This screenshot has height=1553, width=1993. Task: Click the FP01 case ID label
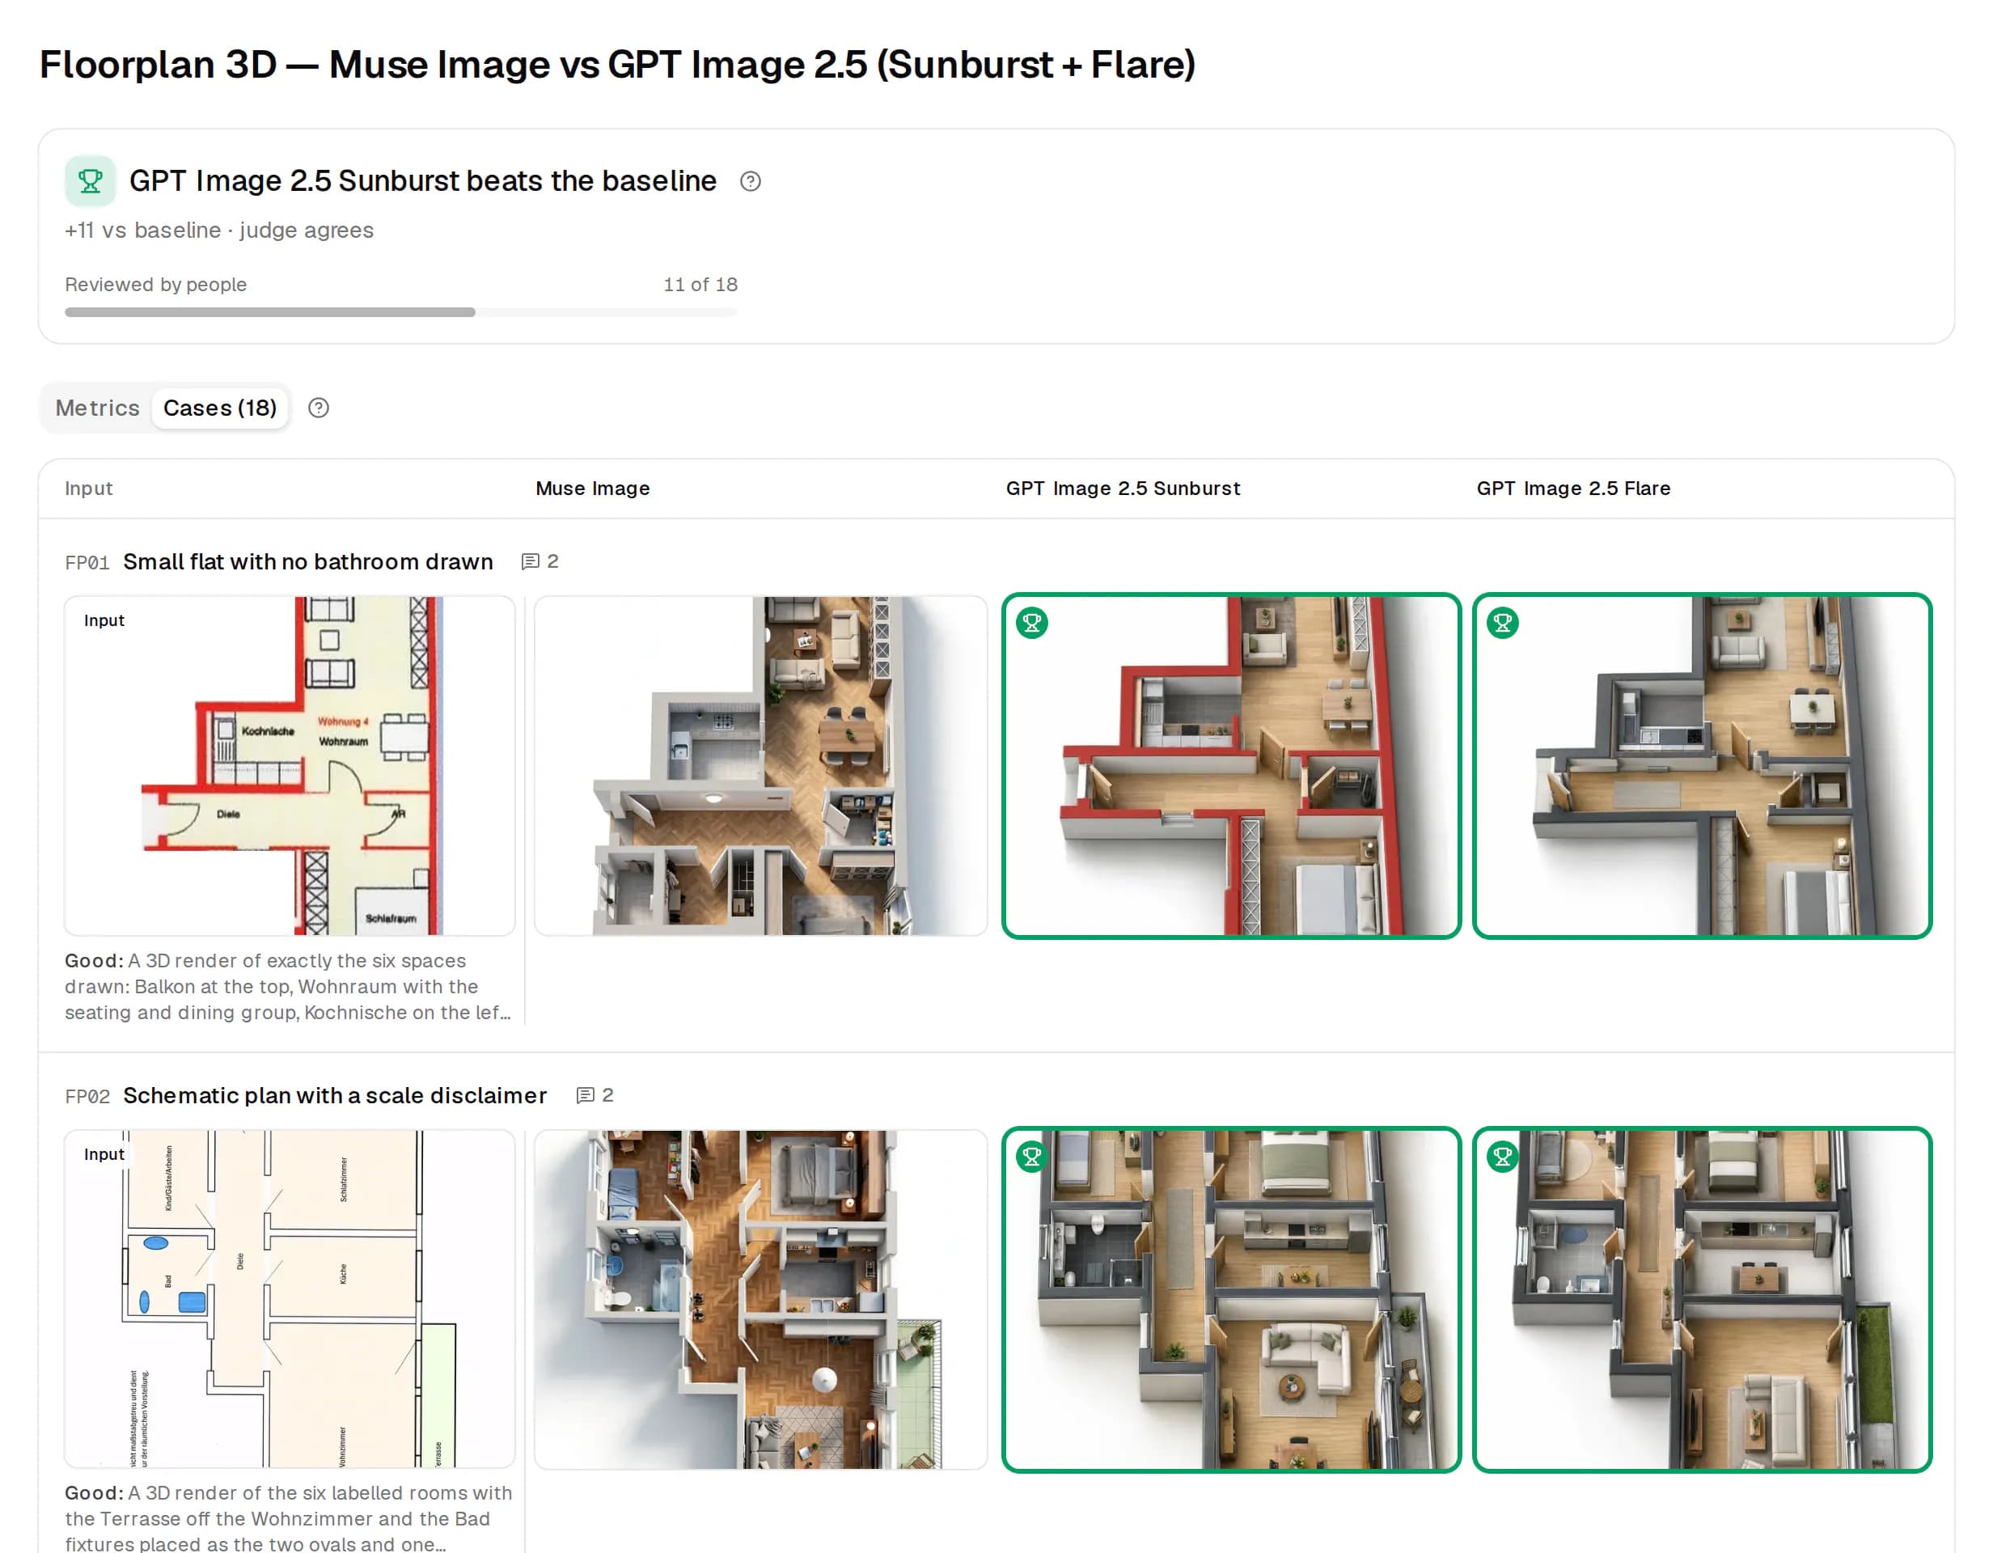coord(87,562)
